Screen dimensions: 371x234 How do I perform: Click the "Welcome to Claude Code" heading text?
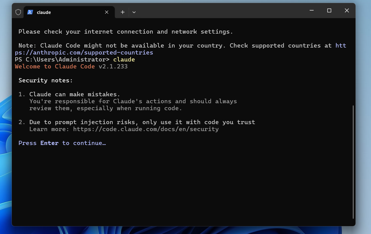(x=55, y=66)
